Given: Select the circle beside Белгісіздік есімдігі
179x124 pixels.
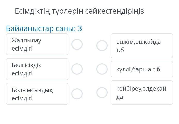Looking at the screenshot, I should point(77,69).
